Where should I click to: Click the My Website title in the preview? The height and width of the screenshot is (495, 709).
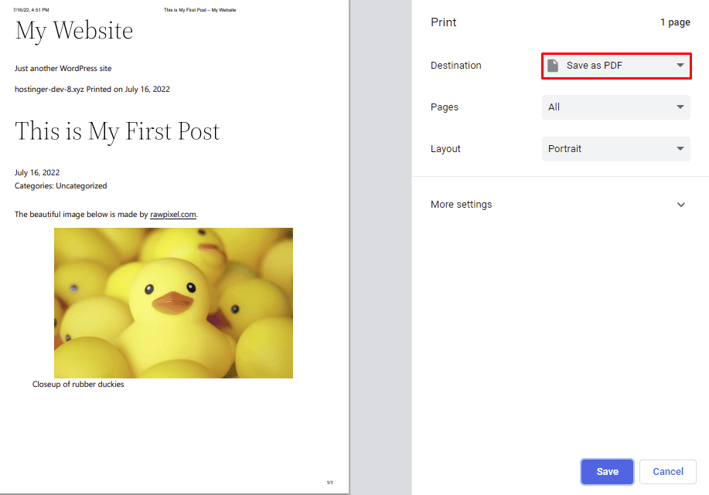point(73,31)
